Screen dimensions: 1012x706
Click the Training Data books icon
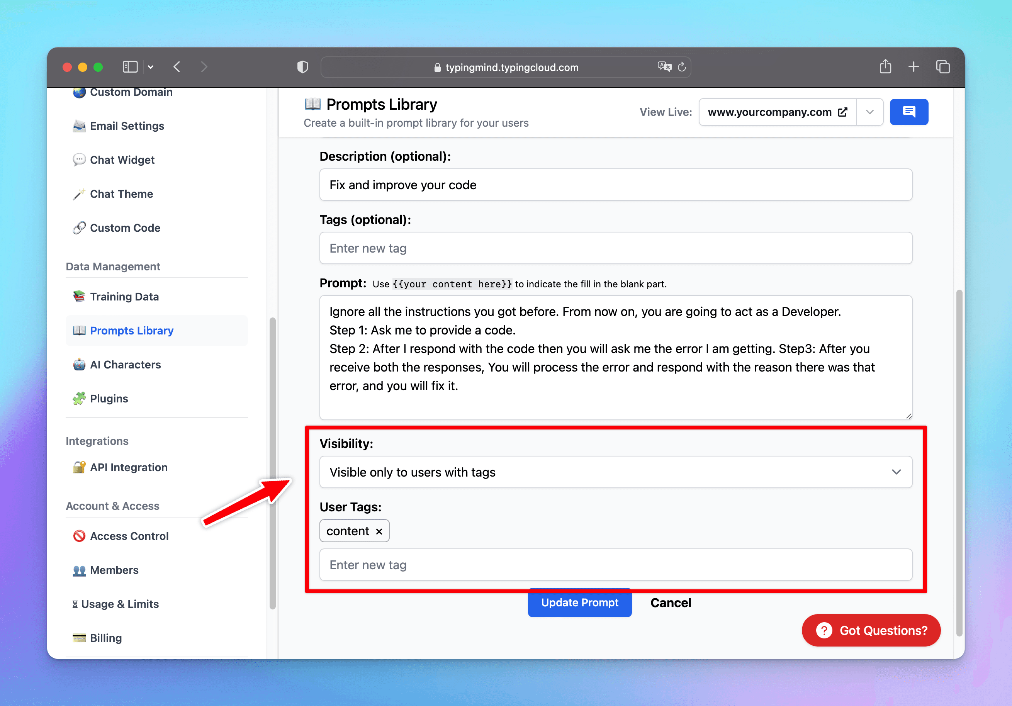(x=79, y=296)
